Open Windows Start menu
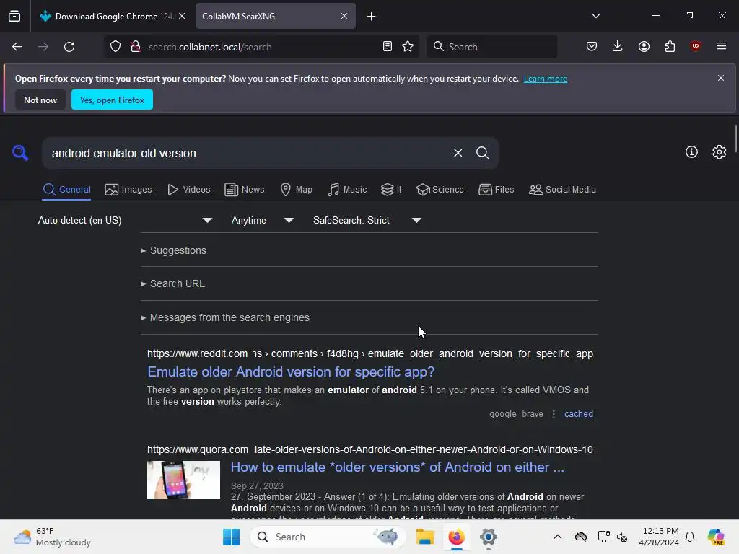This screenshot has height=554, width=739. 231,537
